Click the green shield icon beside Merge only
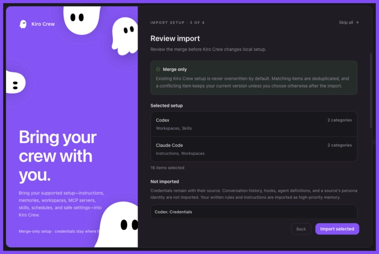379x254 pixels. (158, 70)
